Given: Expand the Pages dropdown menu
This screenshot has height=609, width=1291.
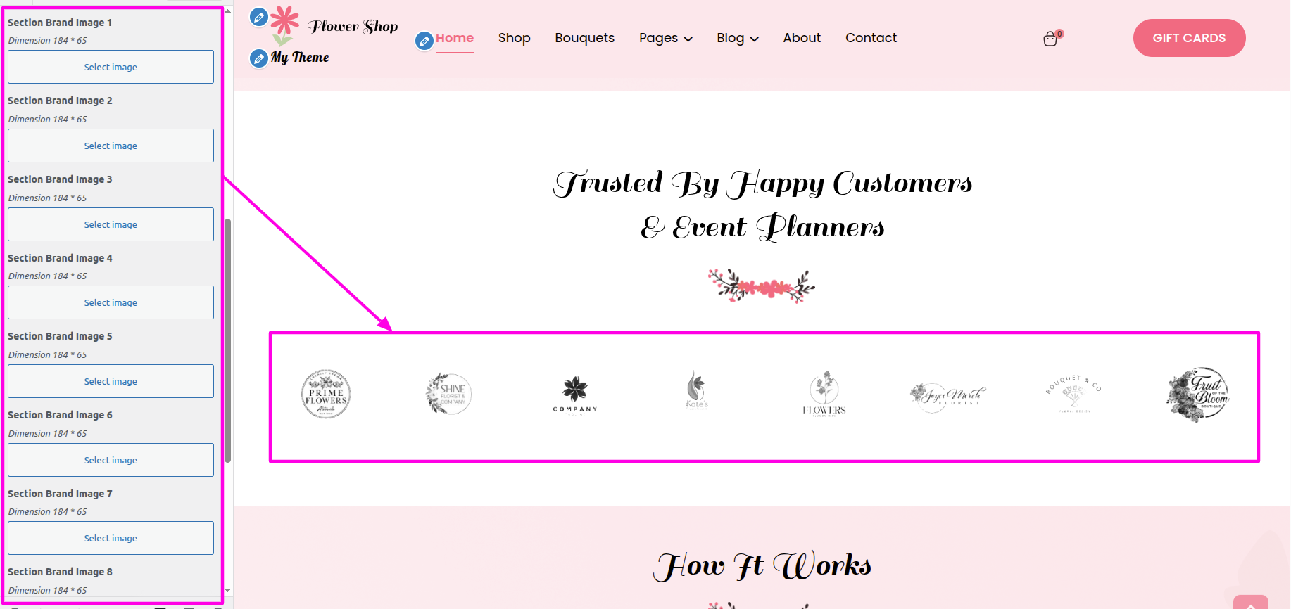Looking at the screenshot, I should click(665, 38).
